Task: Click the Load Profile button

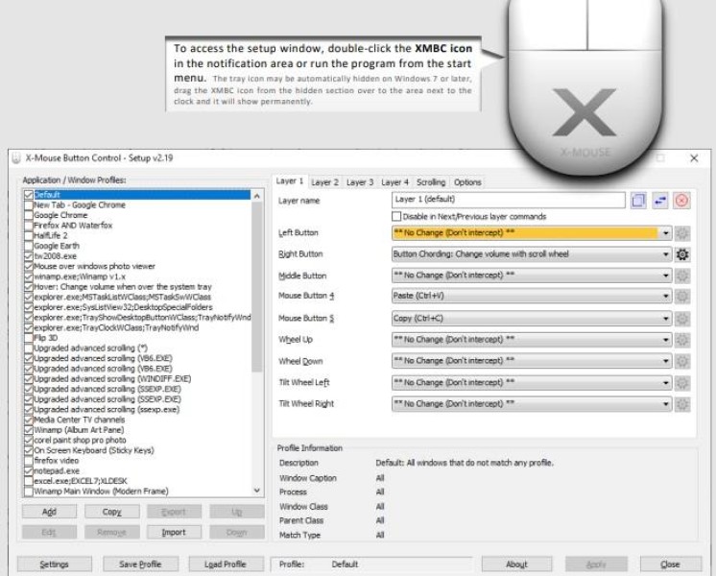Action: (x=226, y=564)
